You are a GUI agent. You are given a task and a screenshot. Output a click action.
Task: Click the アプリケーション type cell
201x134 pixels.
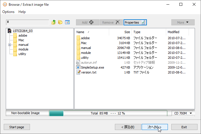click(143, 67)
